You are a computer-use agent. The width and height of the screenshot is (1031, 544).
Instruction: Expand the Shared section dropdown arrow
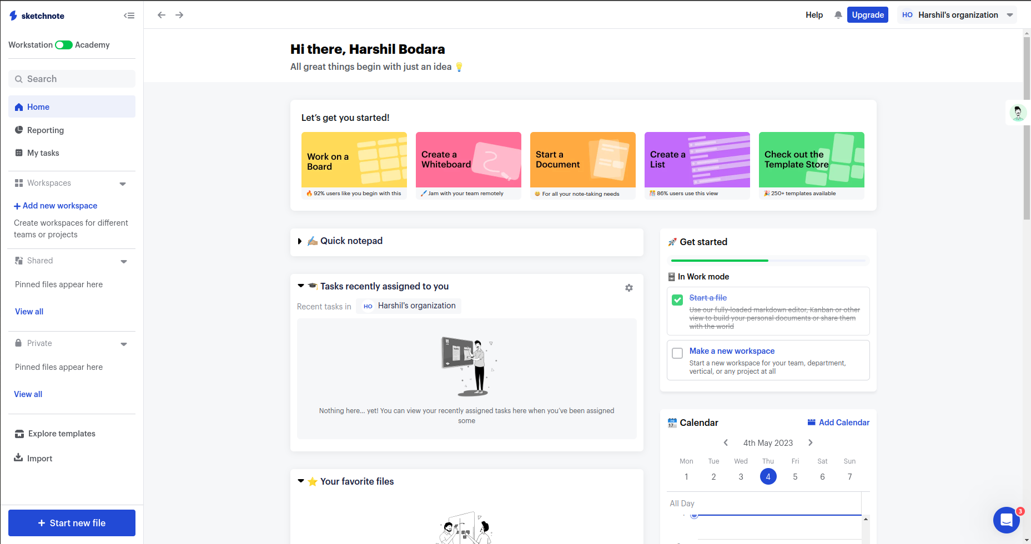(x=124, y=261)
